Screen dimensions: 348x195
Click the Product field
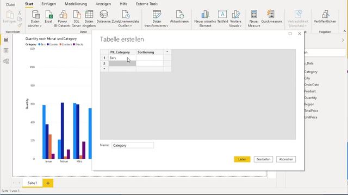(310, 91)
